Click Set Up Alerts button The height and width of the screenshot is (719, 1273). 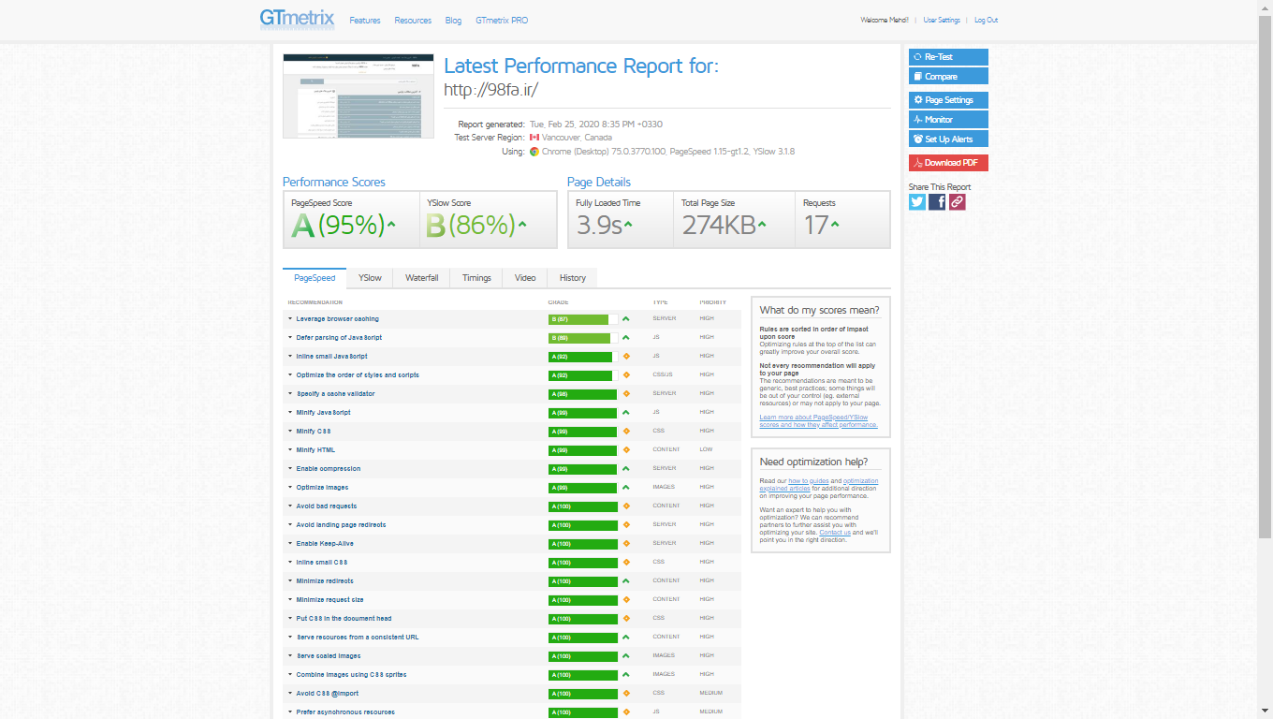[948, 139]
